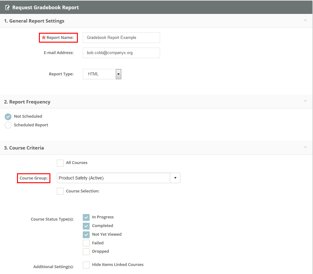Uncheck the Completed status checkbox
Viewport: 313px width, 274px height.
point(86,226)
